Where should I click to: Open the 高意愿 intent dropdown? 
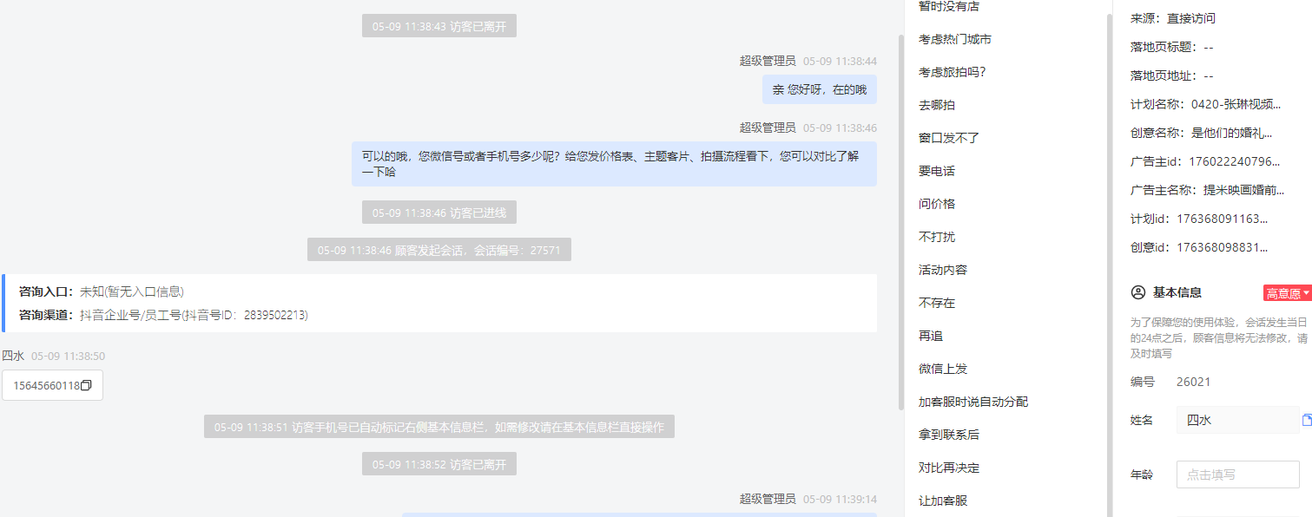coord(1287,293)
